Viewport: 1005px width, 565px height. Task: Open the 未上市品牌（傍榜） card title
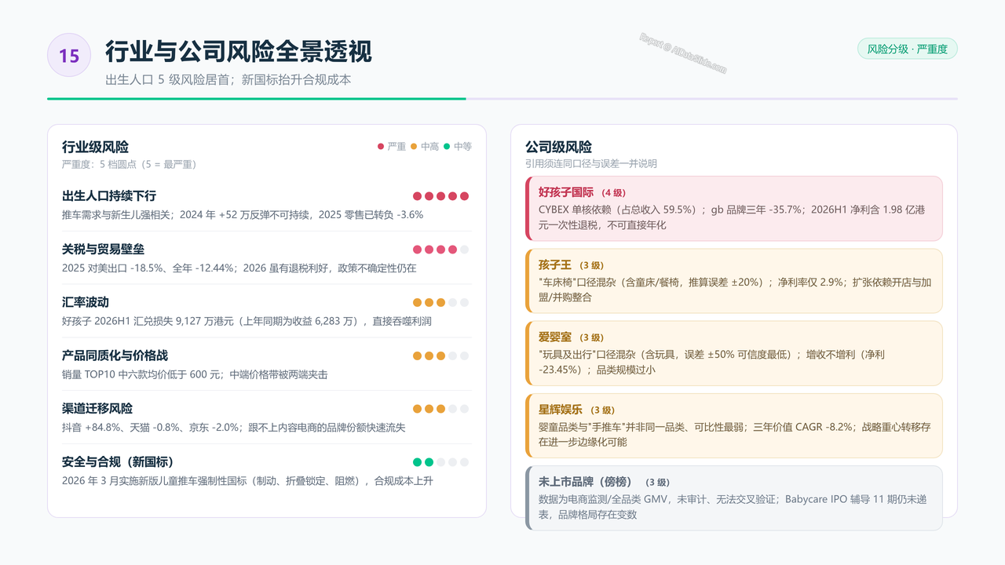coord(587,482)
